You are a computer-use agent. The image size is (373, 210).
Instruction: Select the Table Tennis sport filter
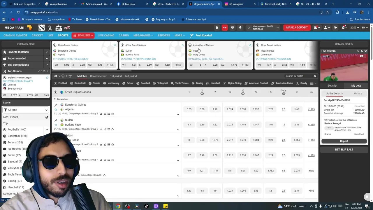tap(180, 83)
